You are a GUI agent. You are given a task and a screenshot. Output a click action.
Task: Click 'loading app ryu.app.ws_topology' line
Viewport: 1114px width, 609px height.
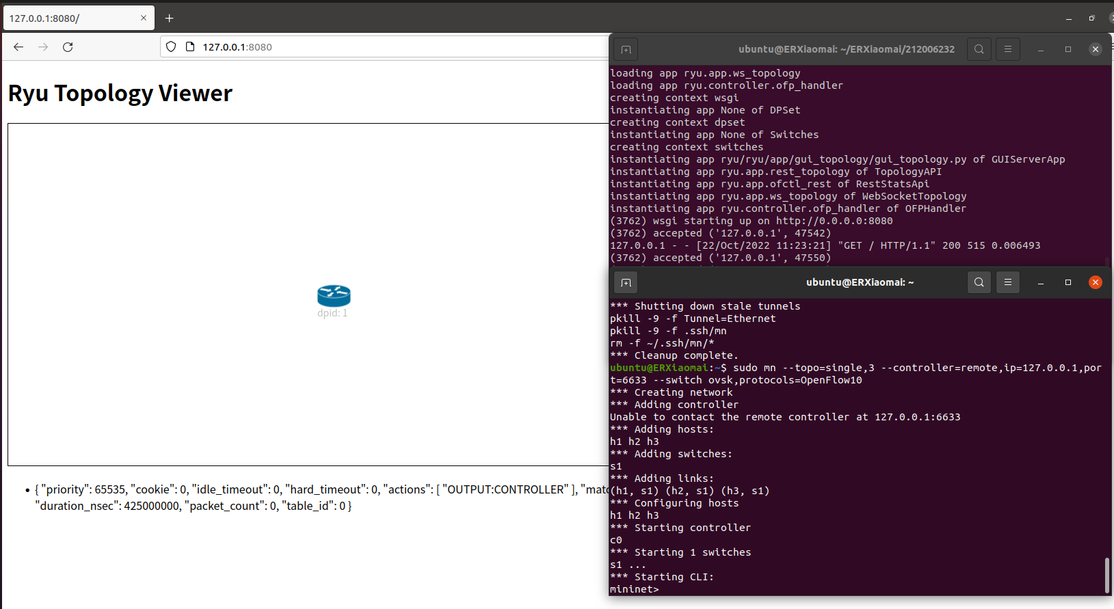pos(705,73)
